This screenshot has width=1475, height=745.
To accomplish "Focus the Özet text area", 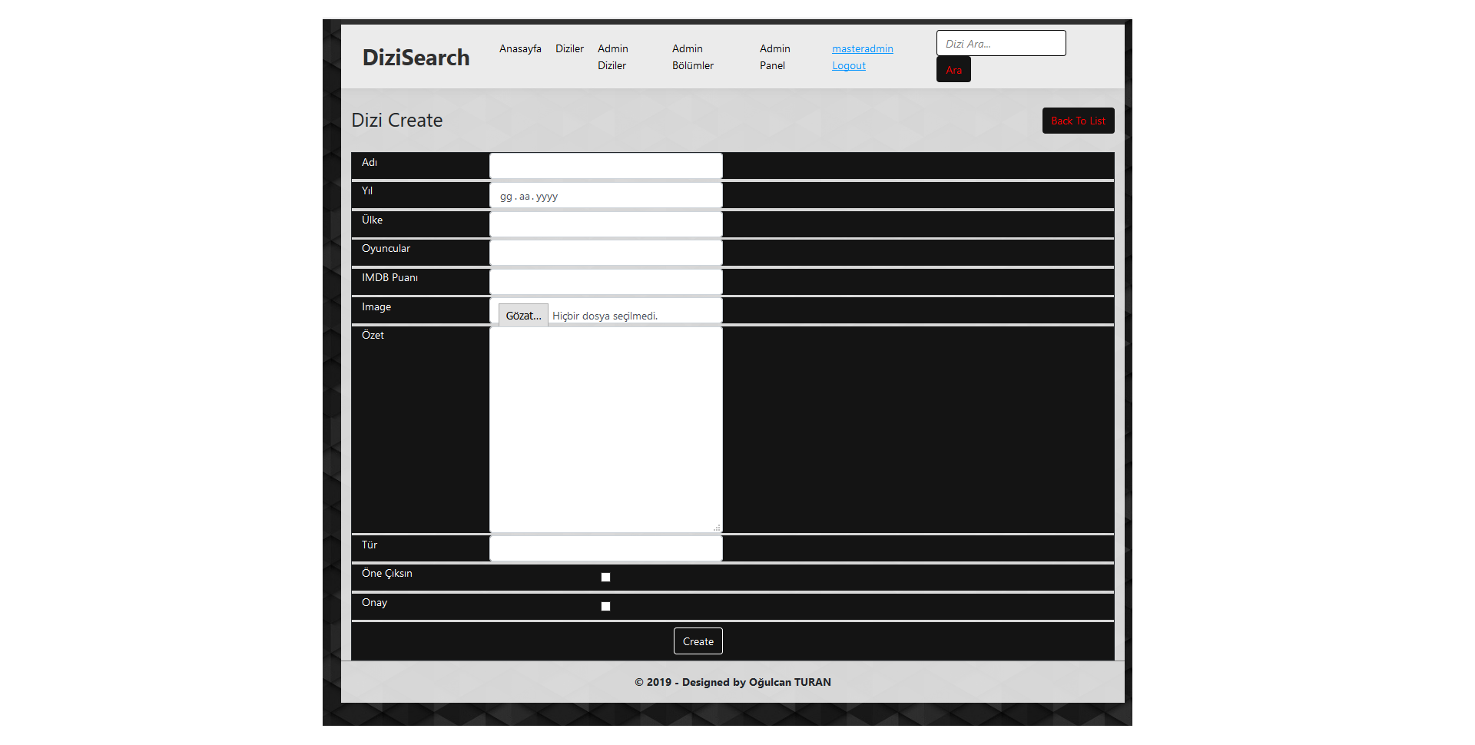I will coord(606,429).
